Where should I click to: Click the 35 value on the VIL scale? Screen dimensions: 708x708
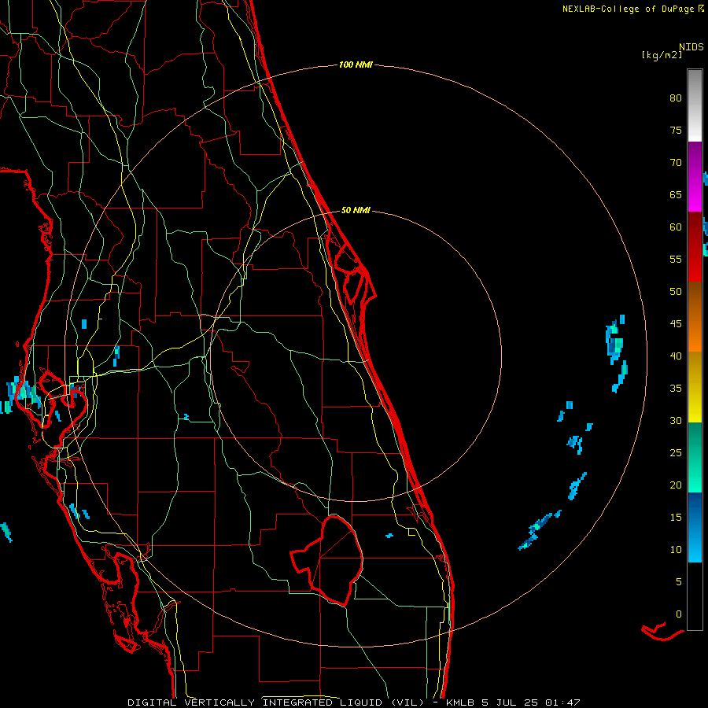click(x=676, y=389)
